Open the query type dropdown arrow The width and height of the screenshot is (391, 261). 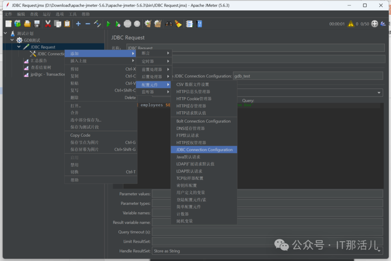click(x=379, y=93)
